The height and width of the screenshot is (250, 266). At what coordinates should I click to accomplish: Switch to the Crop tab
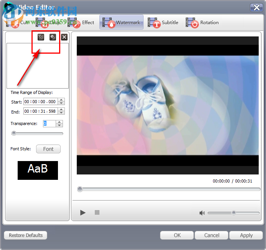click(x=48, y=23)
